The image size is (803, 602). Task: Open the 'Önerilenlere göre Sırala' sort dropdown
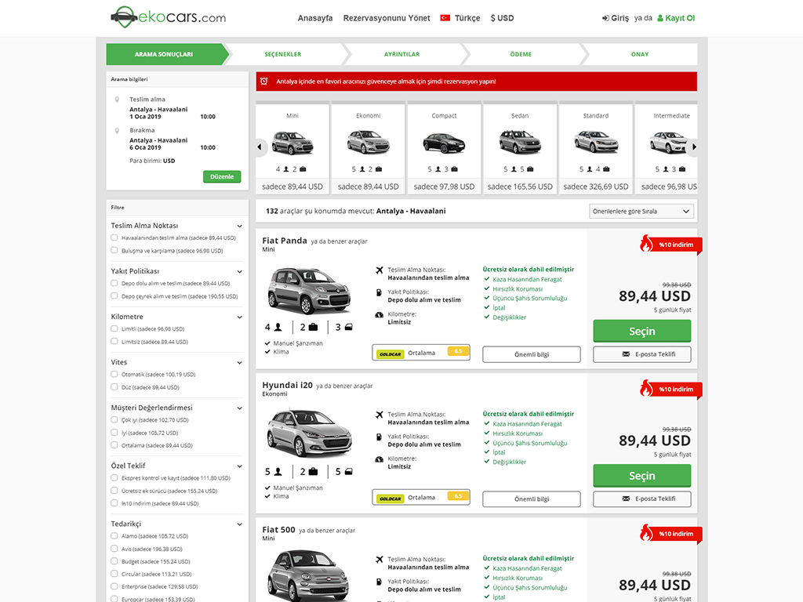pos(641,212)
